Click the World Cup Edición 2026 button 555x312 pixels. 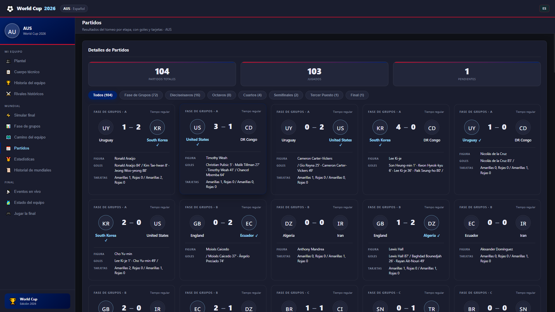(x=37, y=301)
